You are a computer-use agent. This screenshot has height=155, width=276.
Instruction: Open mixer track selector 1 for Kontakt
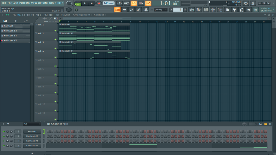point(18,131)
